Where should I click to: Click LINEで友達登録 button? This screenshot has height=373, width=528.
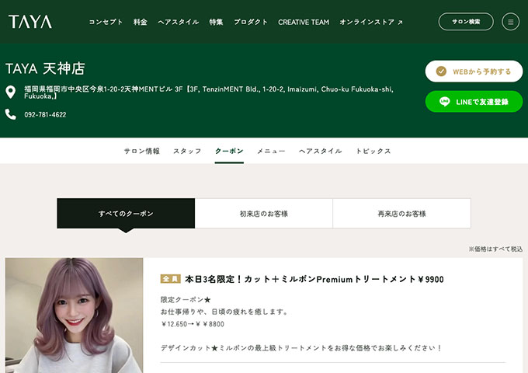click(474, 102)
